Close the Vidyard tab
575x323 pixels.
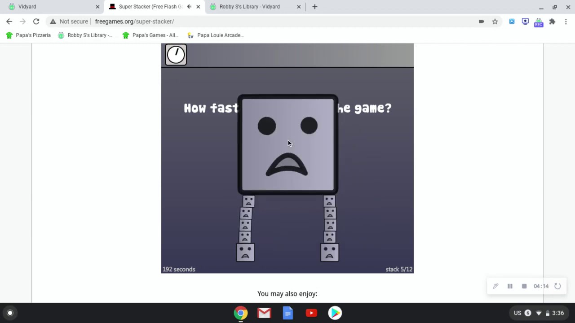pyautogui.click(x=97, y=7)
